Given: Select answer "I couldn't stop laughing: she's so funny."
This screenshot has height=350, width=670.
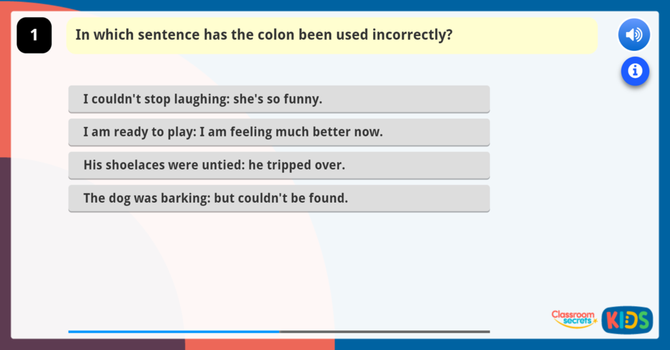Looking at the screenshot, I should point(279,99).
